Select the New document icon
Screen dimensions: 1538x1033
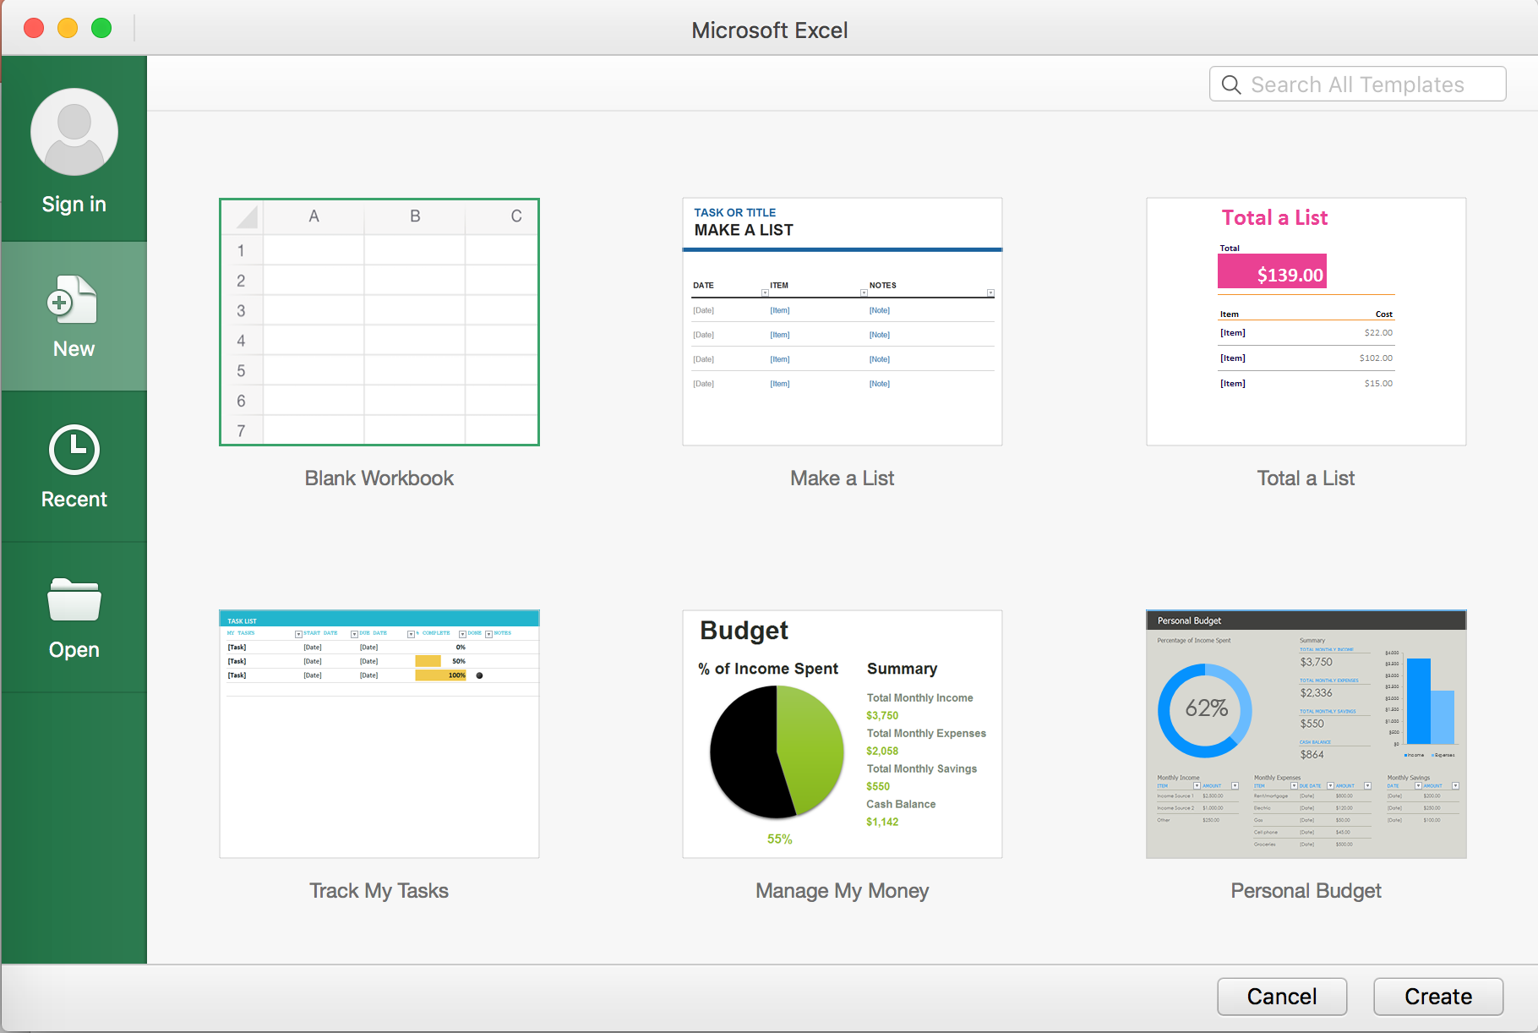[73, 299]
